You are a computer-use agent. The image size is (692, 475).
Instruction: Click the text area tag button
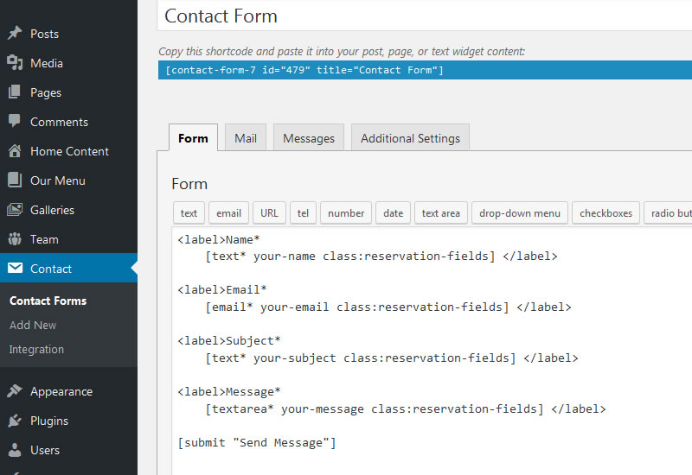(440, 213)
